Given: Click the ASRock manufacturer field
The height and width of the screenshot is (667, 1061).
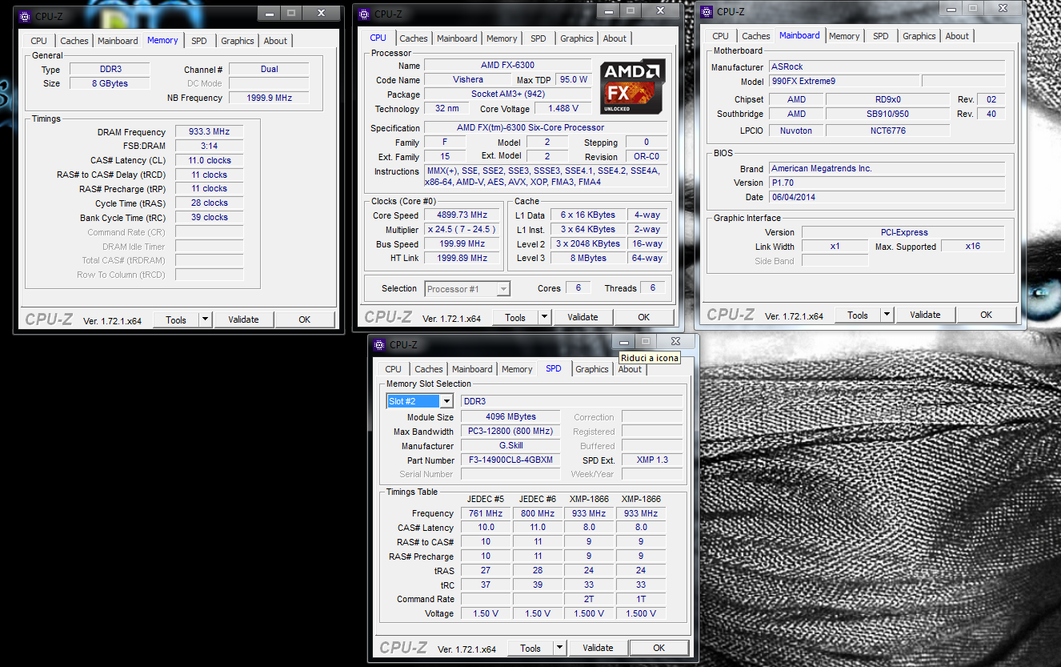Looking at the screenshot, I should pos(887,67).
